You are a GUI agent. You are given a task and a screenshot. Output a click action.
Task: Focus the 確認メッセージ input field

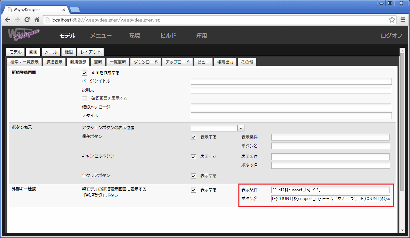coord(291,107)
